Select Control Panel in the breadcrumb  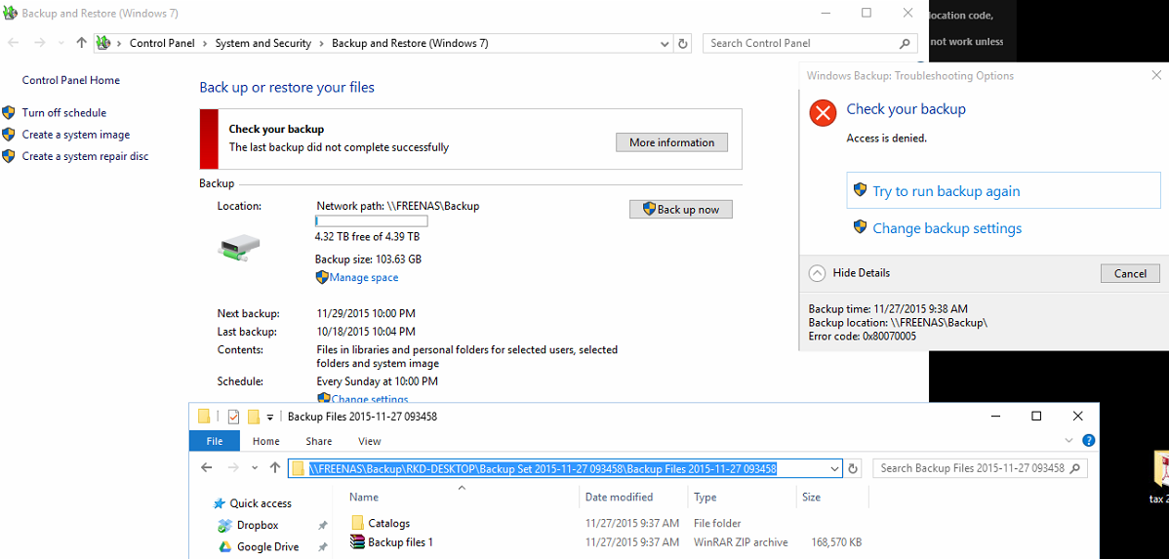pos(162,43)
